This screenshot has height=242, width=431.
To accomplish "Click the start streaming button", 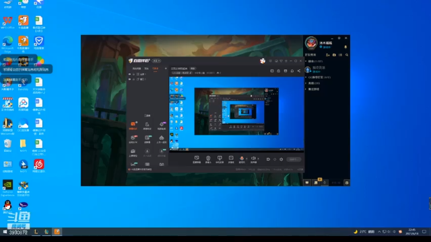I will (294, 159).
